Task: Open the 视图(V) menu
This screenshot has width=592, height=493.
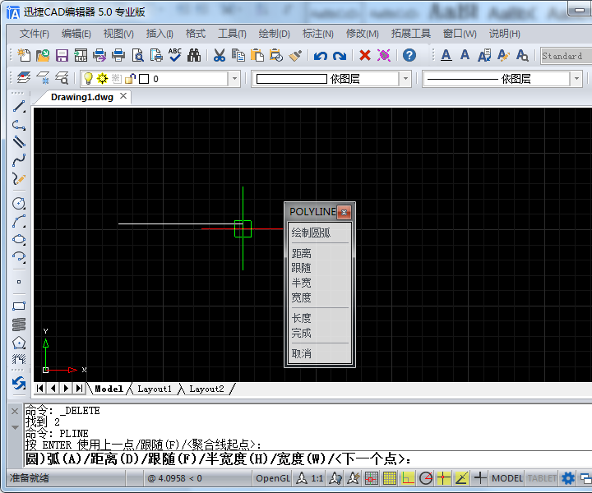Action: point(118,34)
